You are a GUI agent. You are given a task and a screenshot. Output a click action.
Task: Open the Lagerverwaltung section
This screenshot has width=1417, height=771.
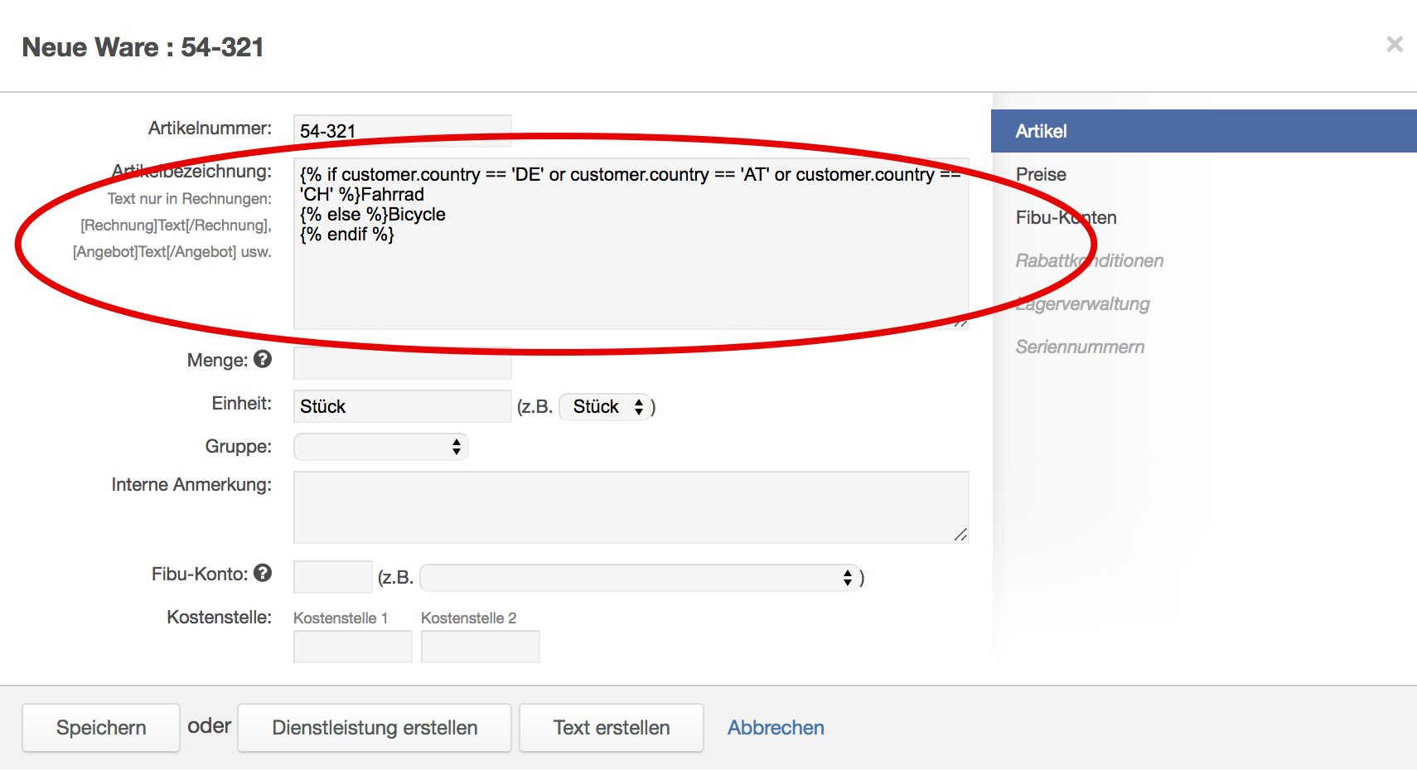(x=1082, y=304)
